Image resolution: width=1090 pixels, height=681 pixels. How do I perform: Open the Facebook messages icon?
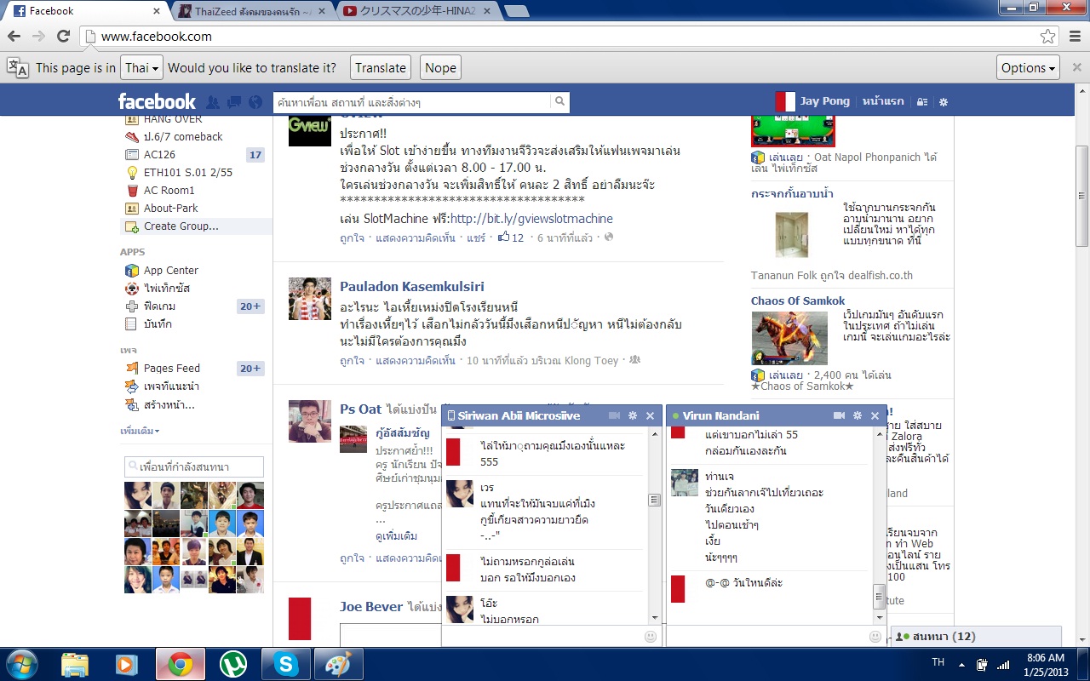coord(234,102)
